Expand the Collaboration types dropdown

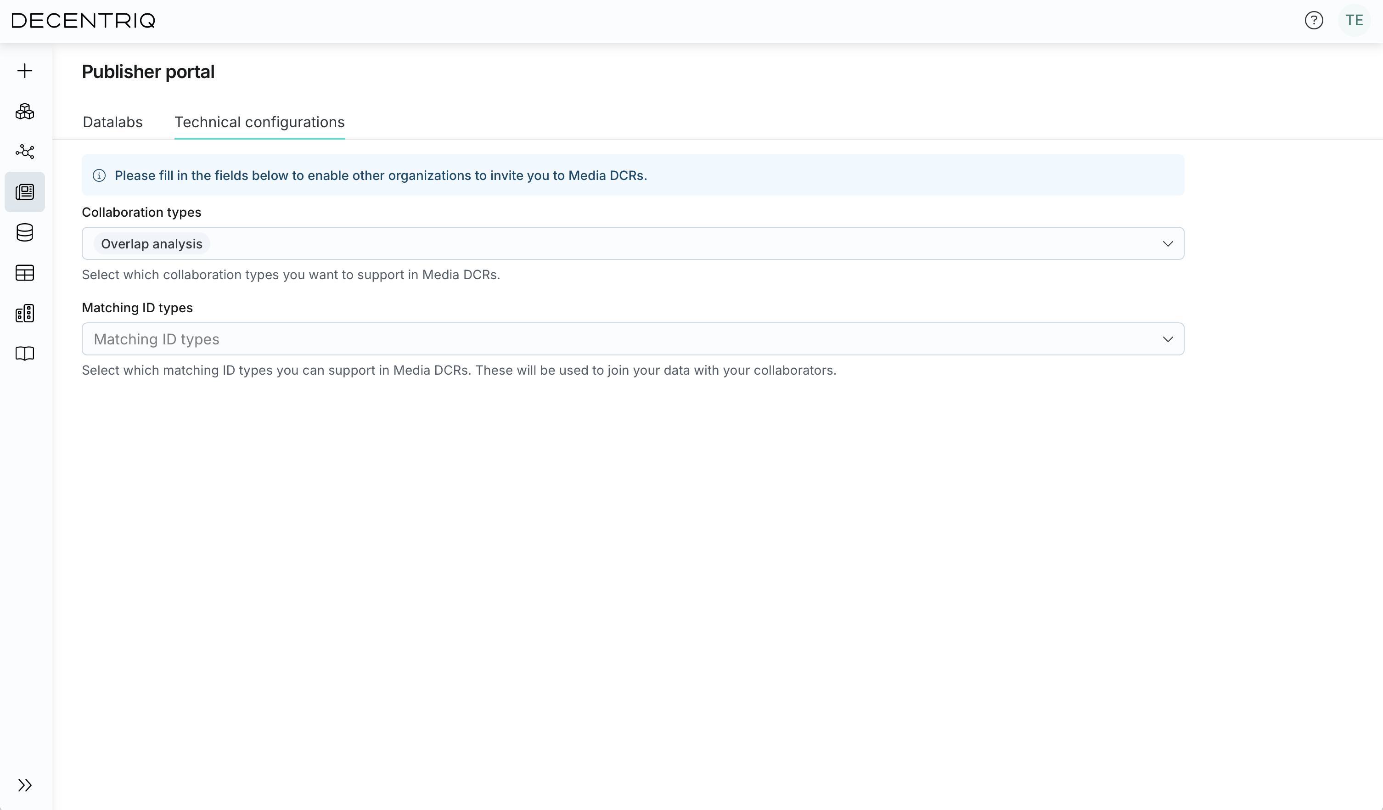click(x=1168, y=243)
